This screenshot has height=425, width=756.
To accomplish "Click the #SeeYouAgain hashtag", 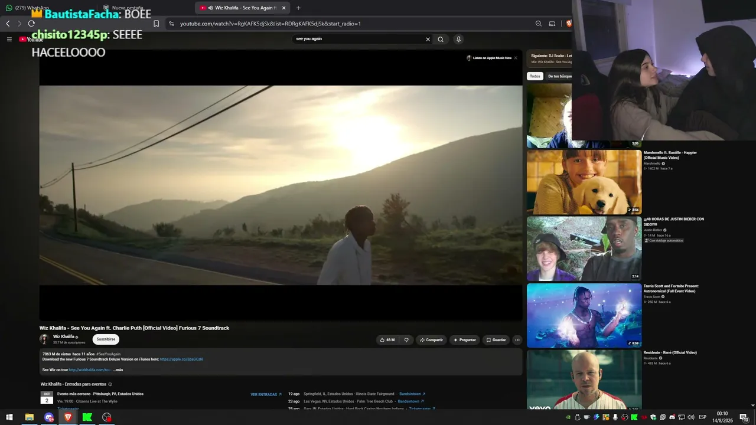I will point(109,354).
